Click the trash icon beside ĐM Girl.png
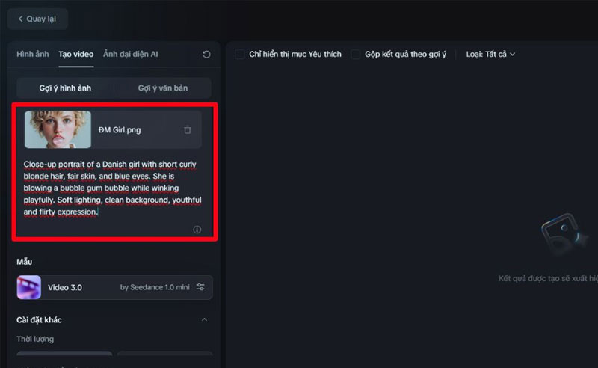The image size is (598, 368). 188,130
